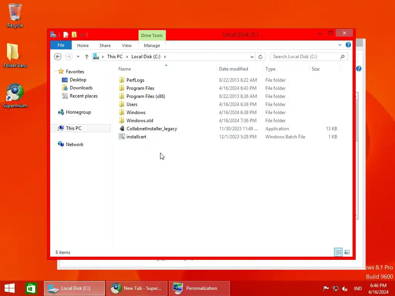This screenshot has height=296, width=395.
Task: Go back with the Back arrow
Action: pyautogui.click(x=58, y=57)
